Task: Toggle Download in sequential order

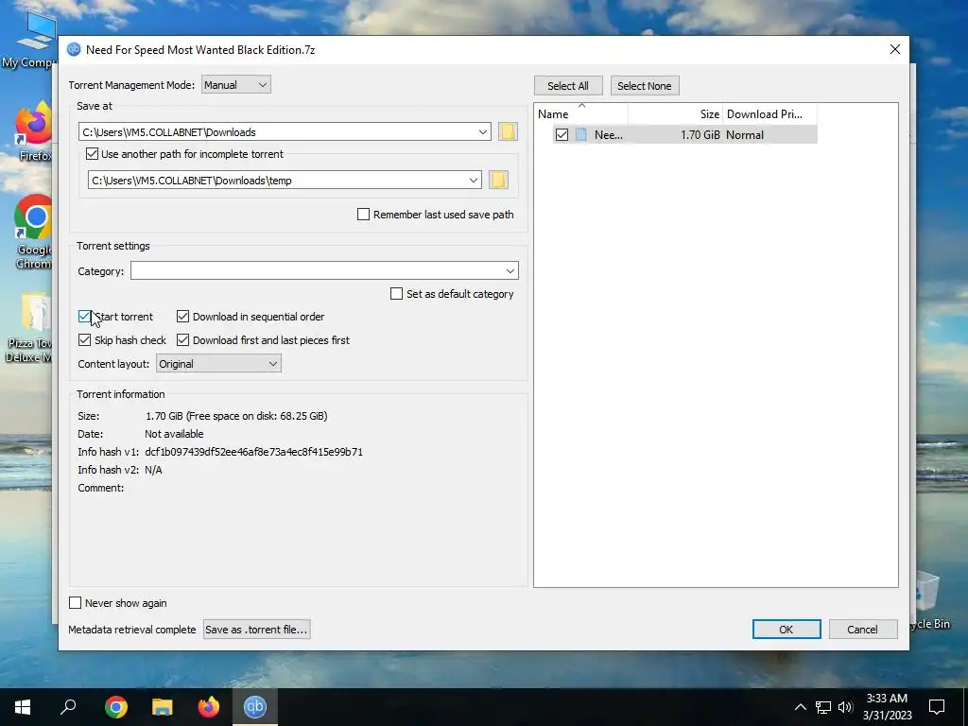Action: [182, 317]
